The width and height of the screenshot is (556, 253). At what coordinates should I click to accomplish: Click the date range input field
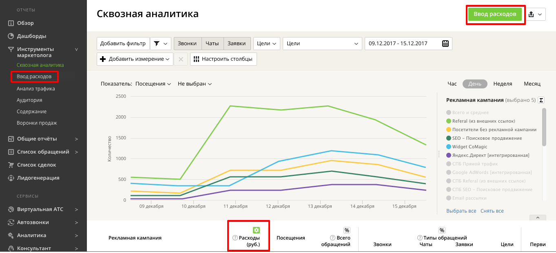pyautogui.click(x=402, y=44)
